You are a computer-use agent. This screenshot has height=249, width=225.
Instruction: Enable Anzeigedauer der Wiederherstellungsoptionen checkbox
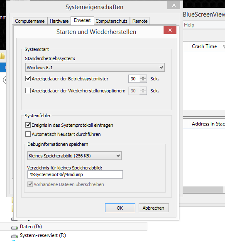pos(28,90)
